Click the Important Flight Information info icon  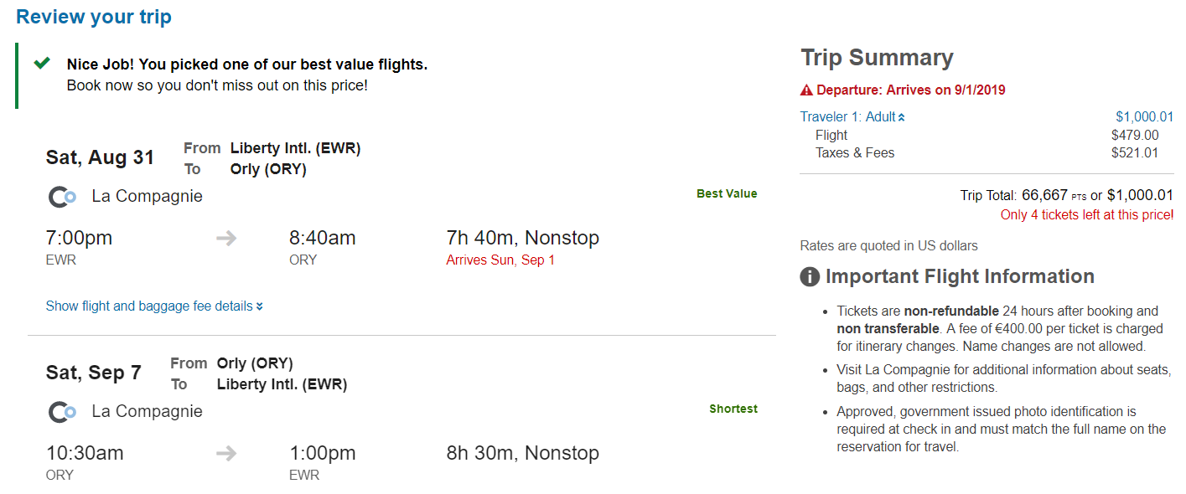coord(810,277)
